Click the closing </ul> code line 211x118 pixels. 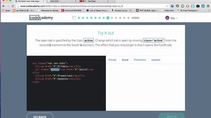36,82
